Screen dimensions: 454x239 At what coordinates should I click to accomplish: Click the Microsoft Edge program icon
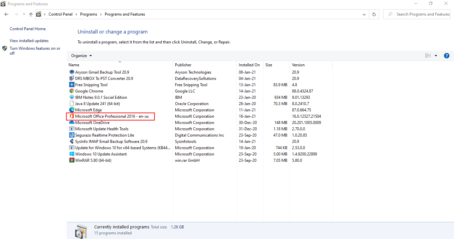pyautogui.click(x=72, y=110)
